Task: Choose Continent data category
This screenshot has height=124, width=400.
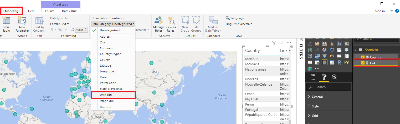Action: pos(113,48)
